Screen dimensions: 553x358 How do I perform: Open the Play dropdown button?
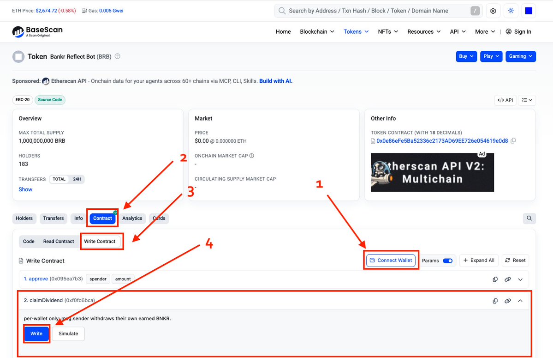491,56
